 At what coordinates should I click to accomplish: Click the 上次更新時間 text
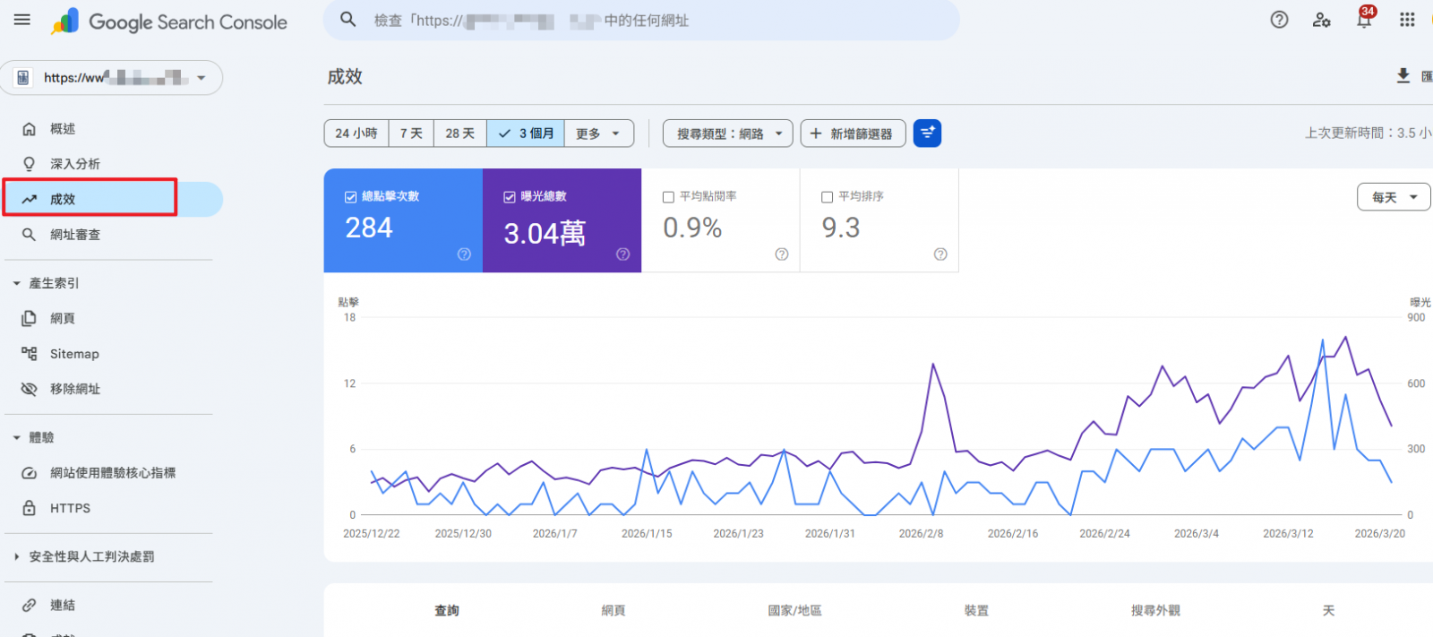(x=1369, y=133)
